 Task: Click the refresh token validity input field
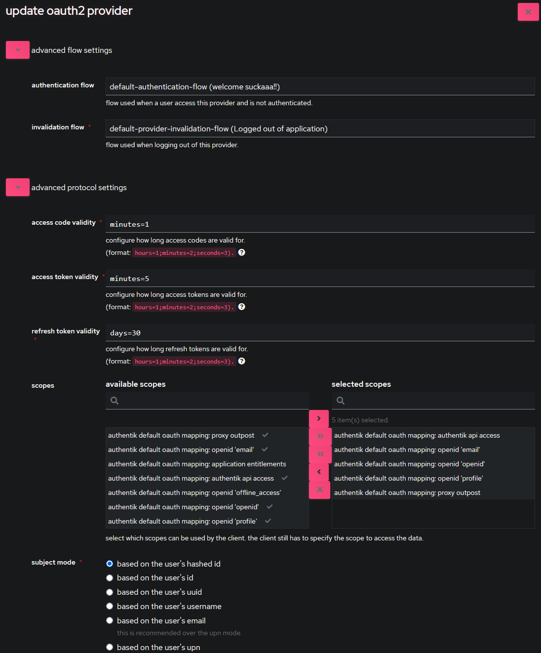320,332
